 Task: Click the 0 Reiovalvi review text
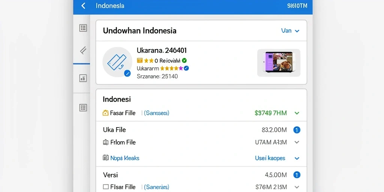click(x=168, y=60)
